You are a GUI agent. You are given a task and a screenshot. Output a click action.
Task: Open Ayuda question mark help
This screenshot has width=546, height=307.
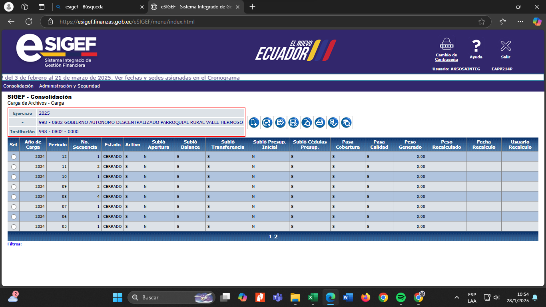[476, 49]
